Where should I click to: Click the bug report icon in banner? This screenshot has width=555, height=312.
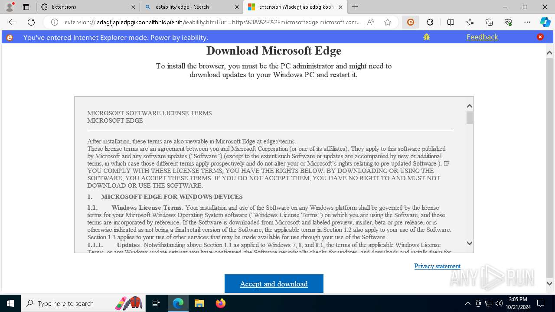click(427, 37)
